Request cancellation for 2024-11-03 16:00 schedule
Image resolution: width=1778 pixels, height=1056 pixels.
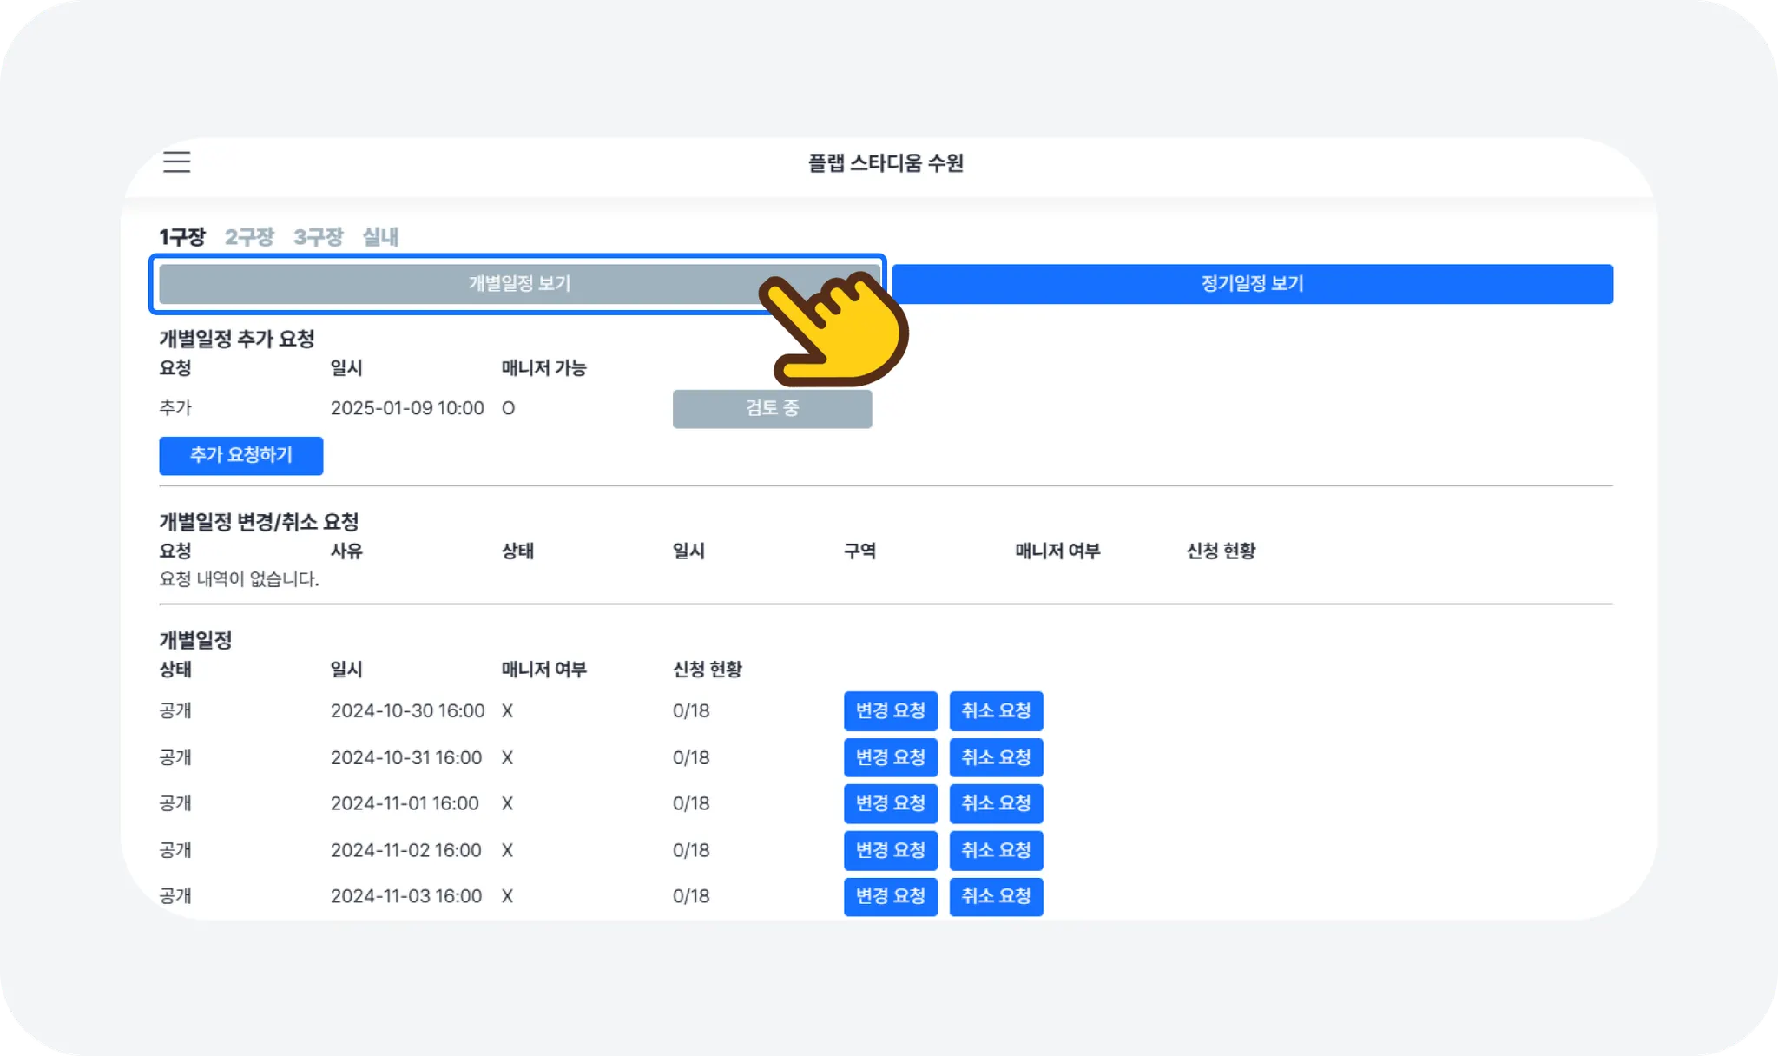[x=996, y=896]
